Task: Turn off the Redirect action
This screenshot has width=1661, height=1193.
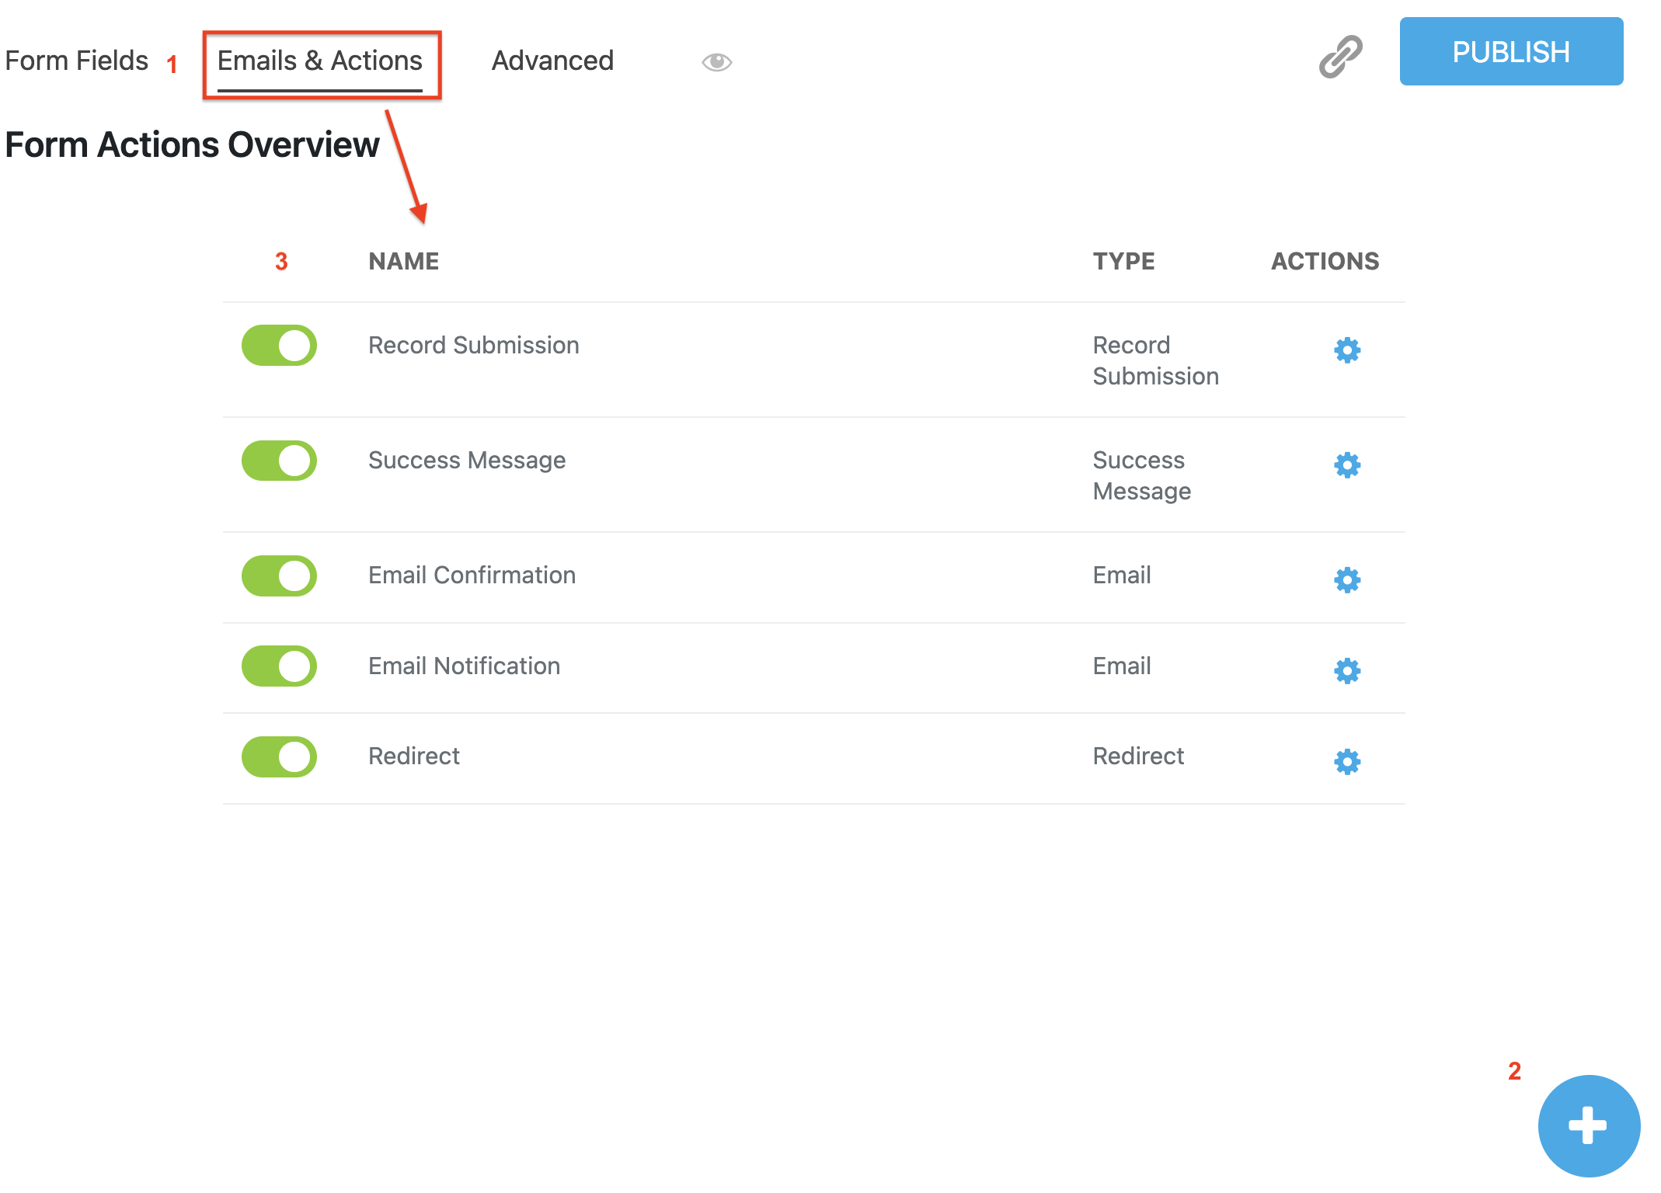Action: [278, 756]
